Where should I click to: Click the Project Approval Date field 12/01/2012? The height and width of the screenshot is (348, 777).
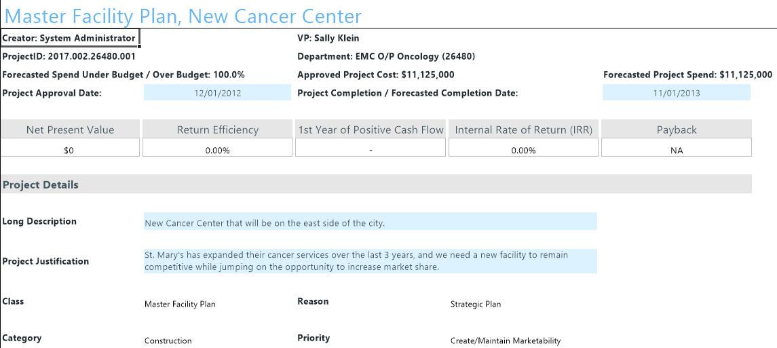(x=217, y=93)
